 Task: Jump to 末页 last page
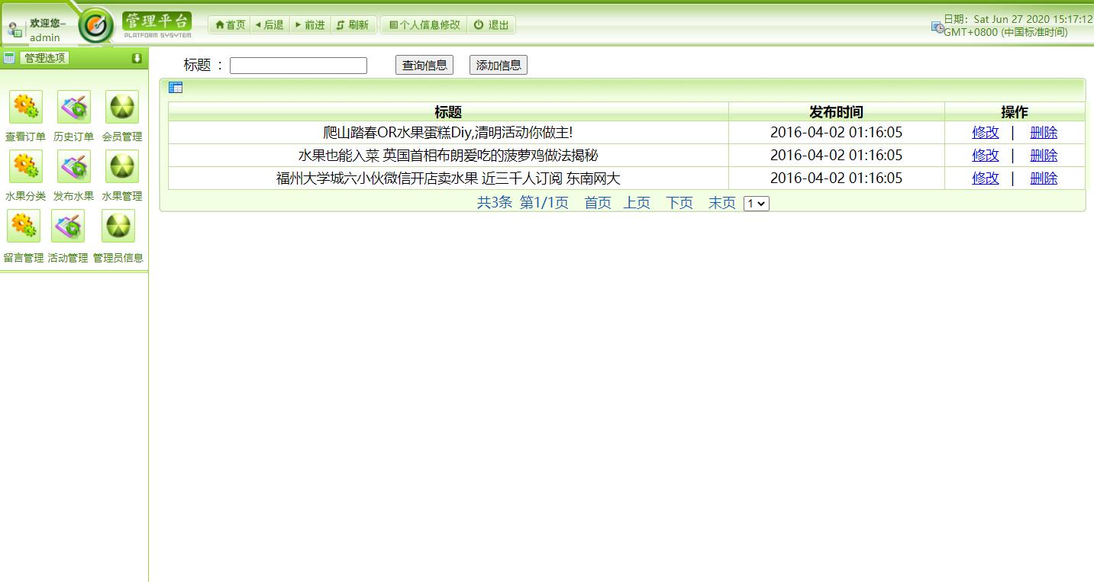(x=721, y=203)
